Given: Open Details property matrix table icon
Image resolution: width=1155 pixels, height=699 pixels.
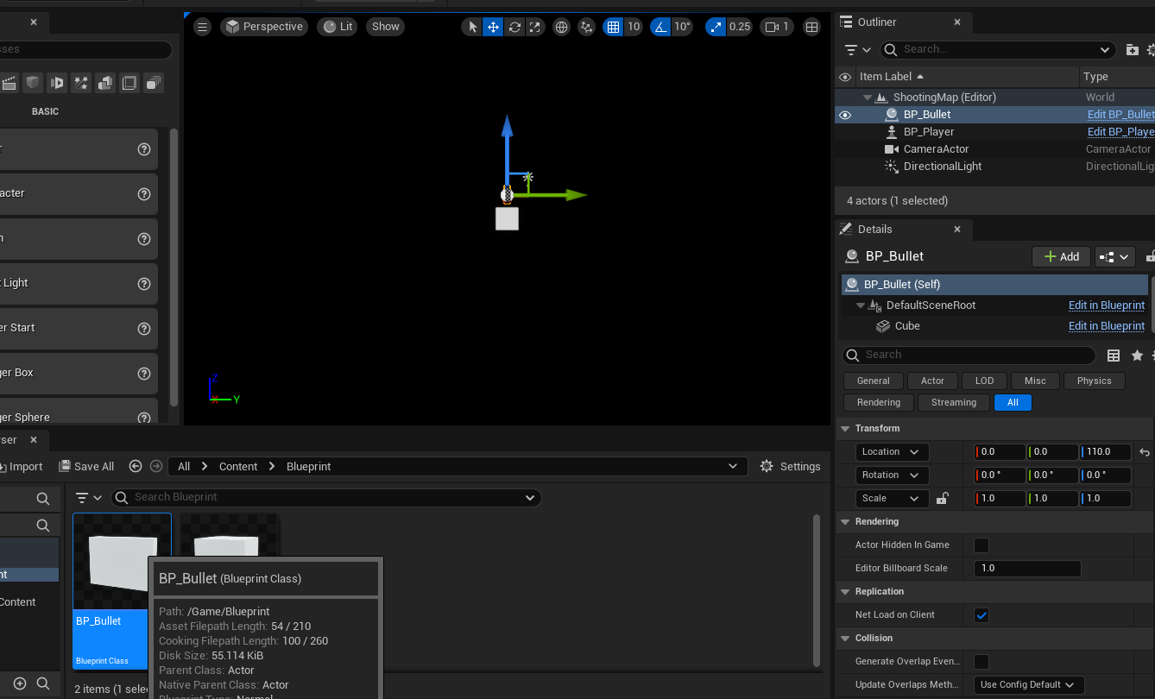Looking at the screenshot, I should (1114, 356).
